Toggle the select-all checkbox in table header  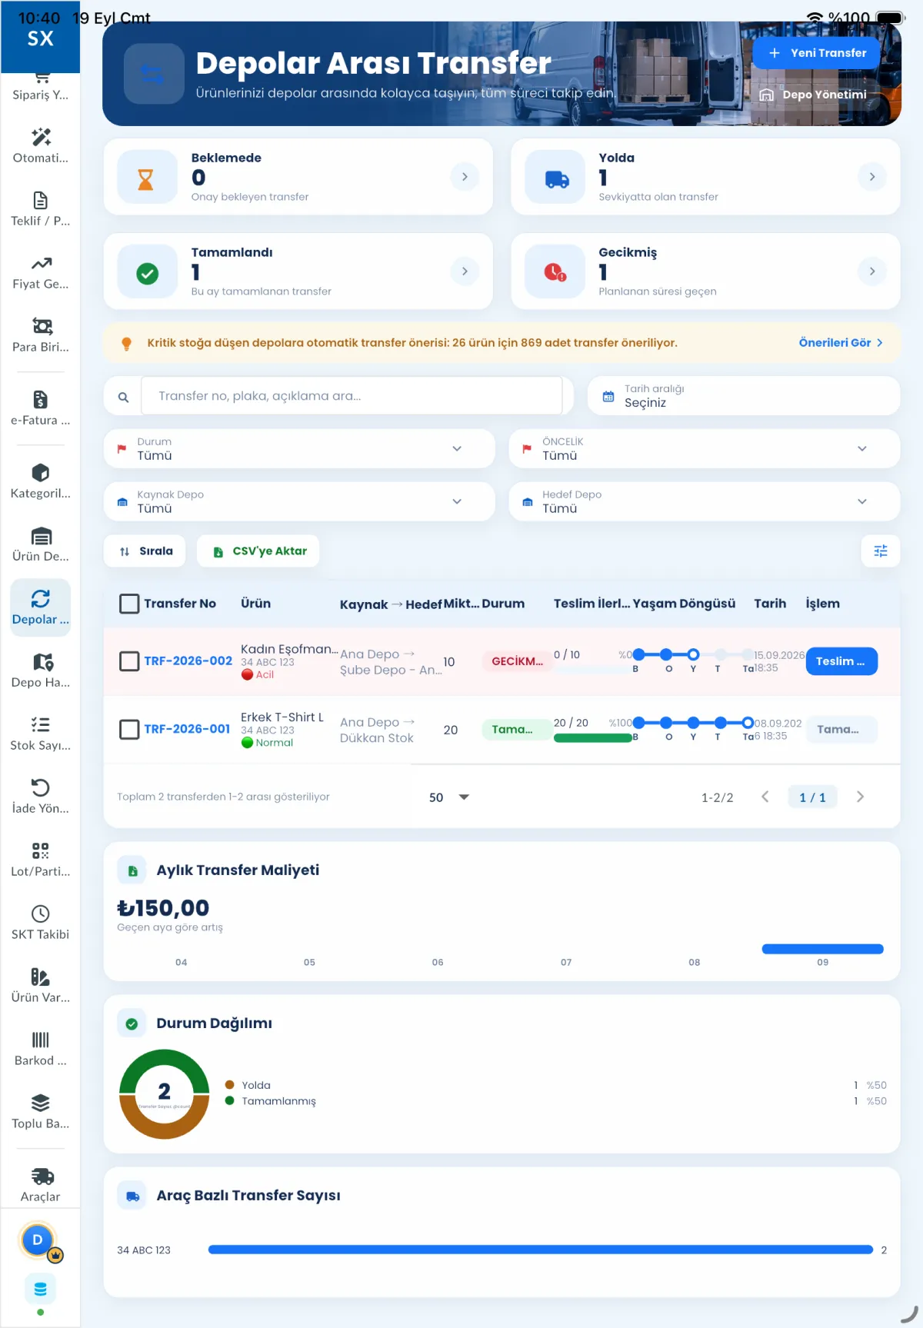click(129, 604)
